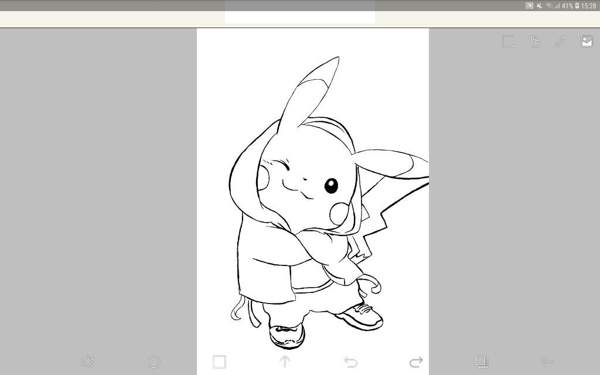This screenshot has height=375, width=600.
Task: Tap the back arrow icon
Action: click(x=547, y=362)
